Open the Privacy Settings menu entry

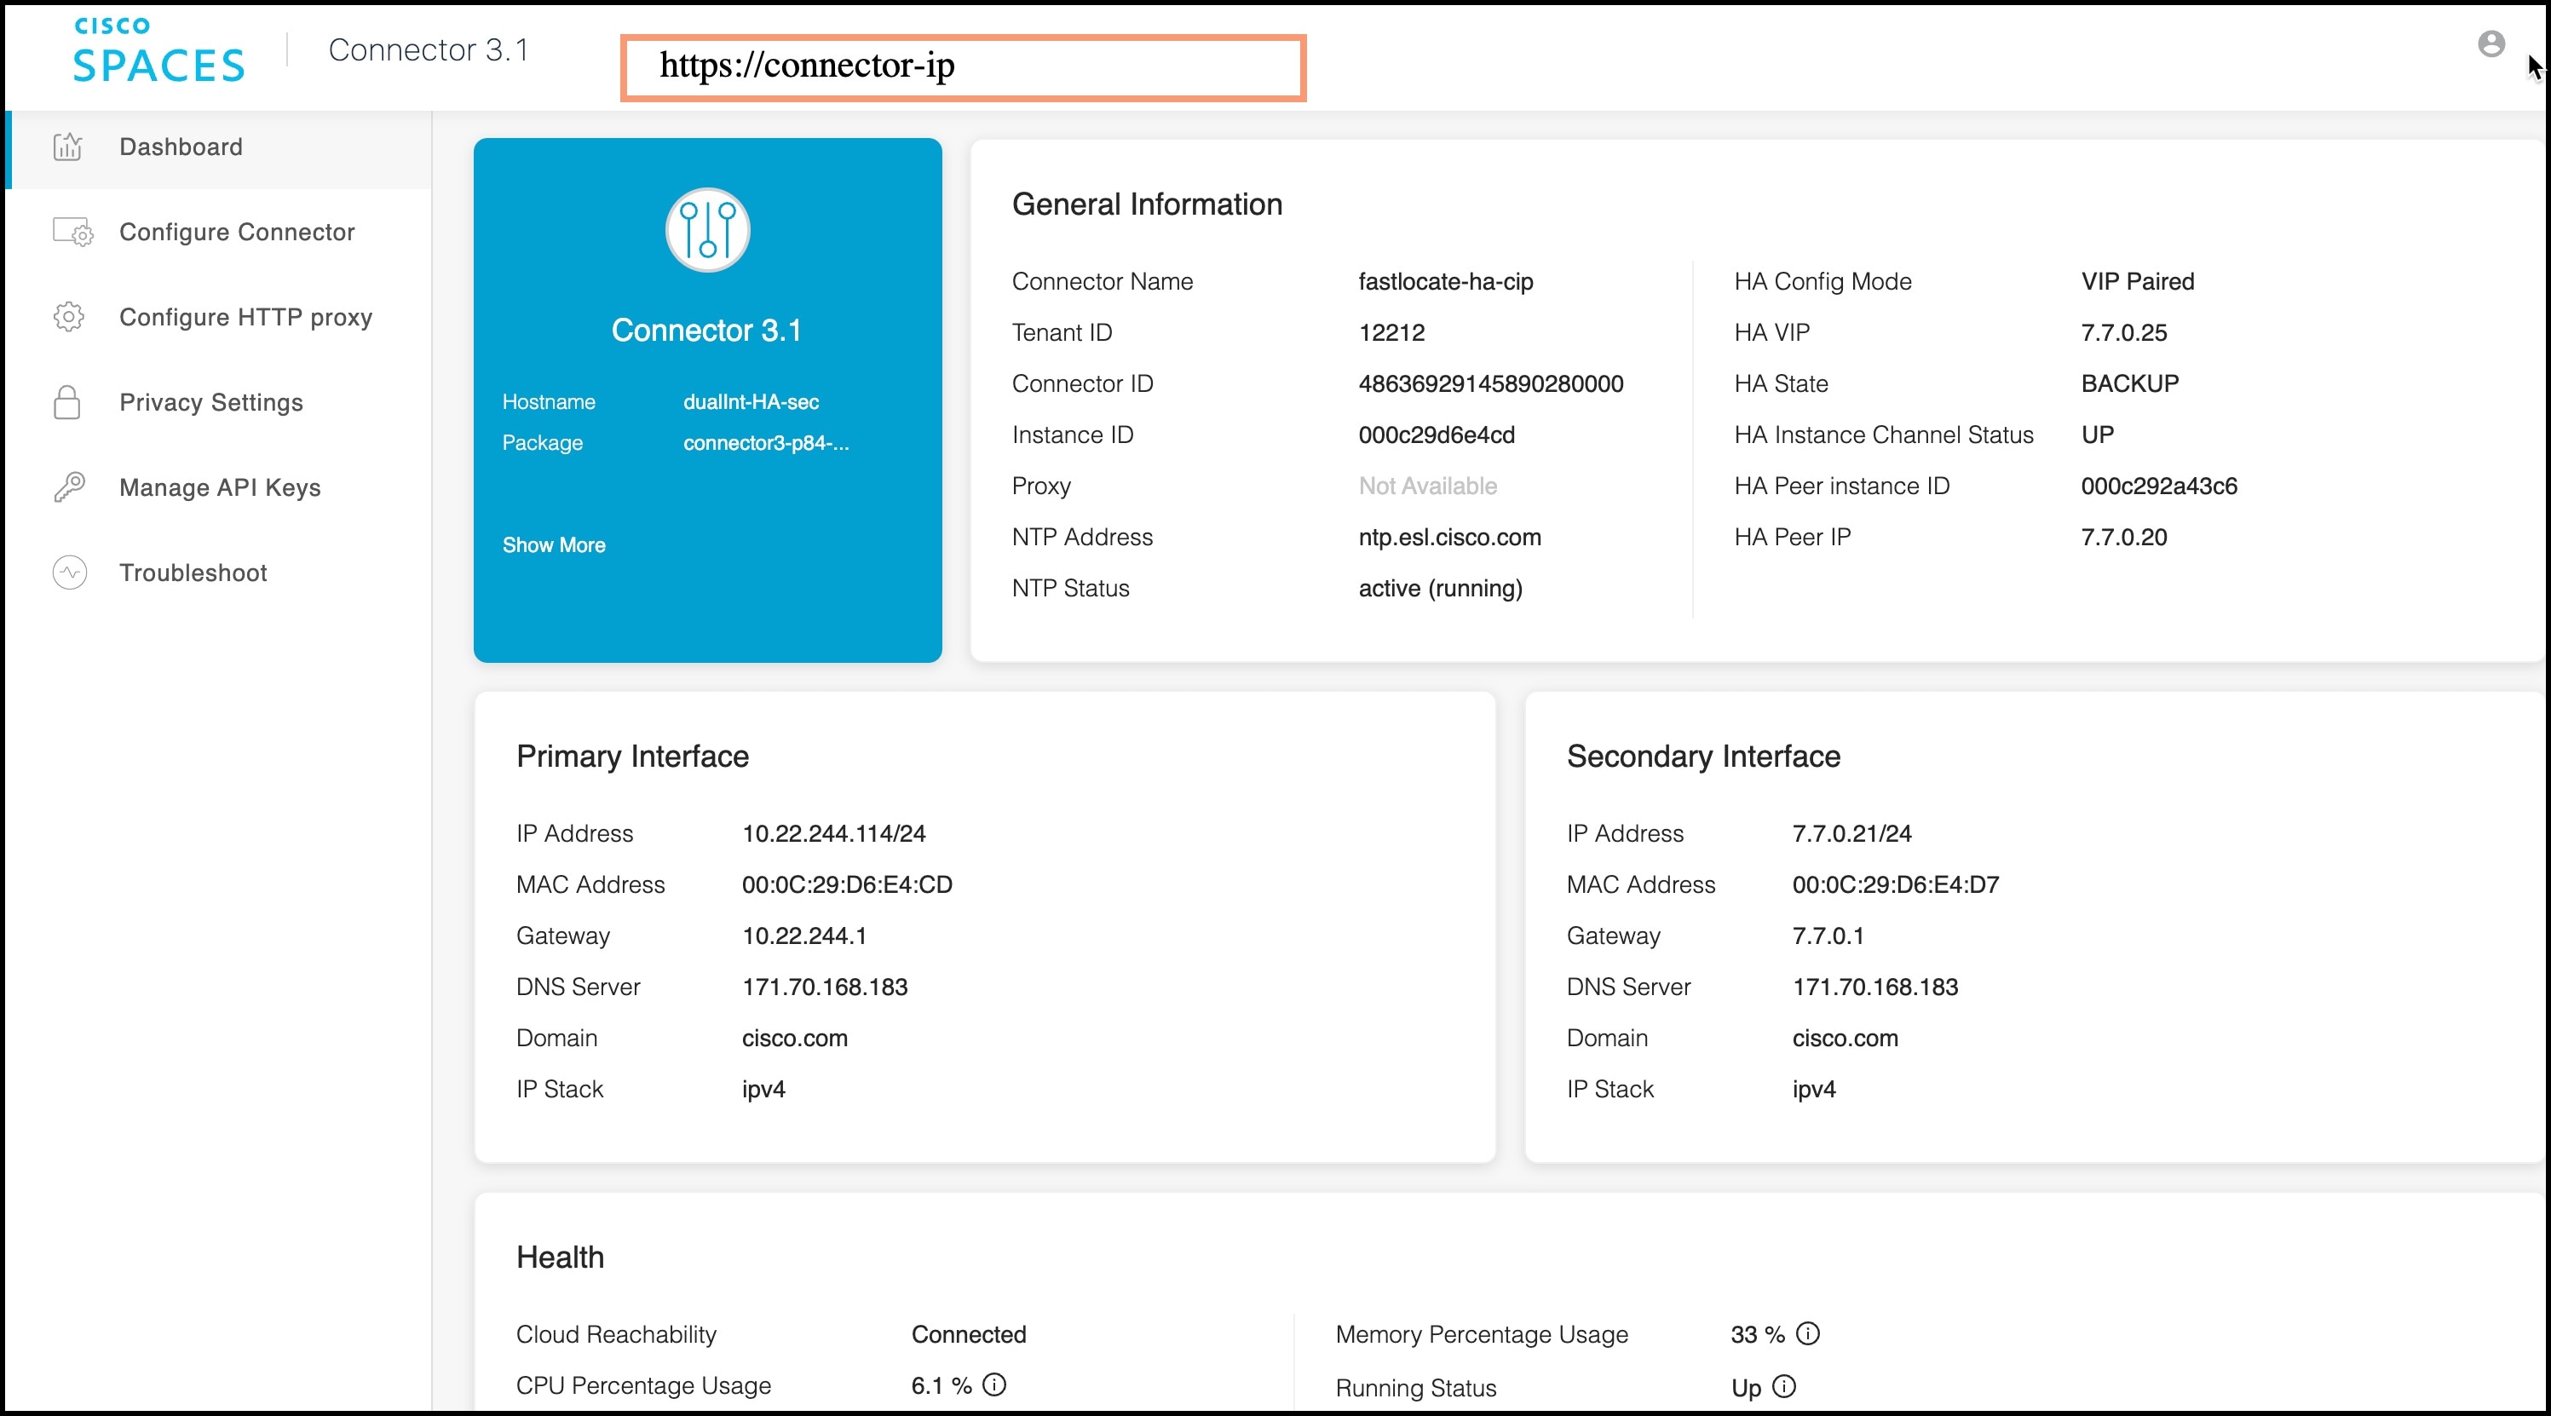[x=210, y=402]
